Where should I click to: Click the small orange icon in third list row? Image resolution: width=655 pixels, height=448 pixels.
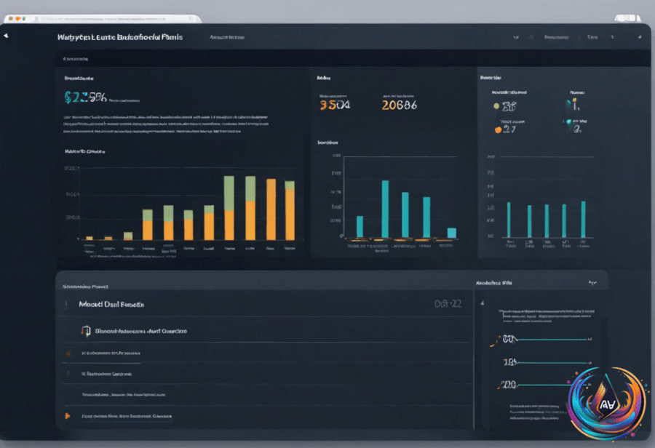click(x=68, y=353)
